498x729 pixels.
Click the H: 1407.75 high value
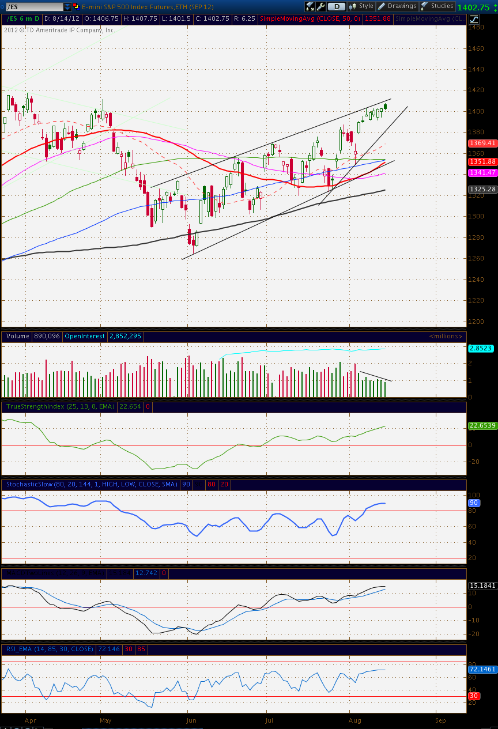(x=140, y=18)
